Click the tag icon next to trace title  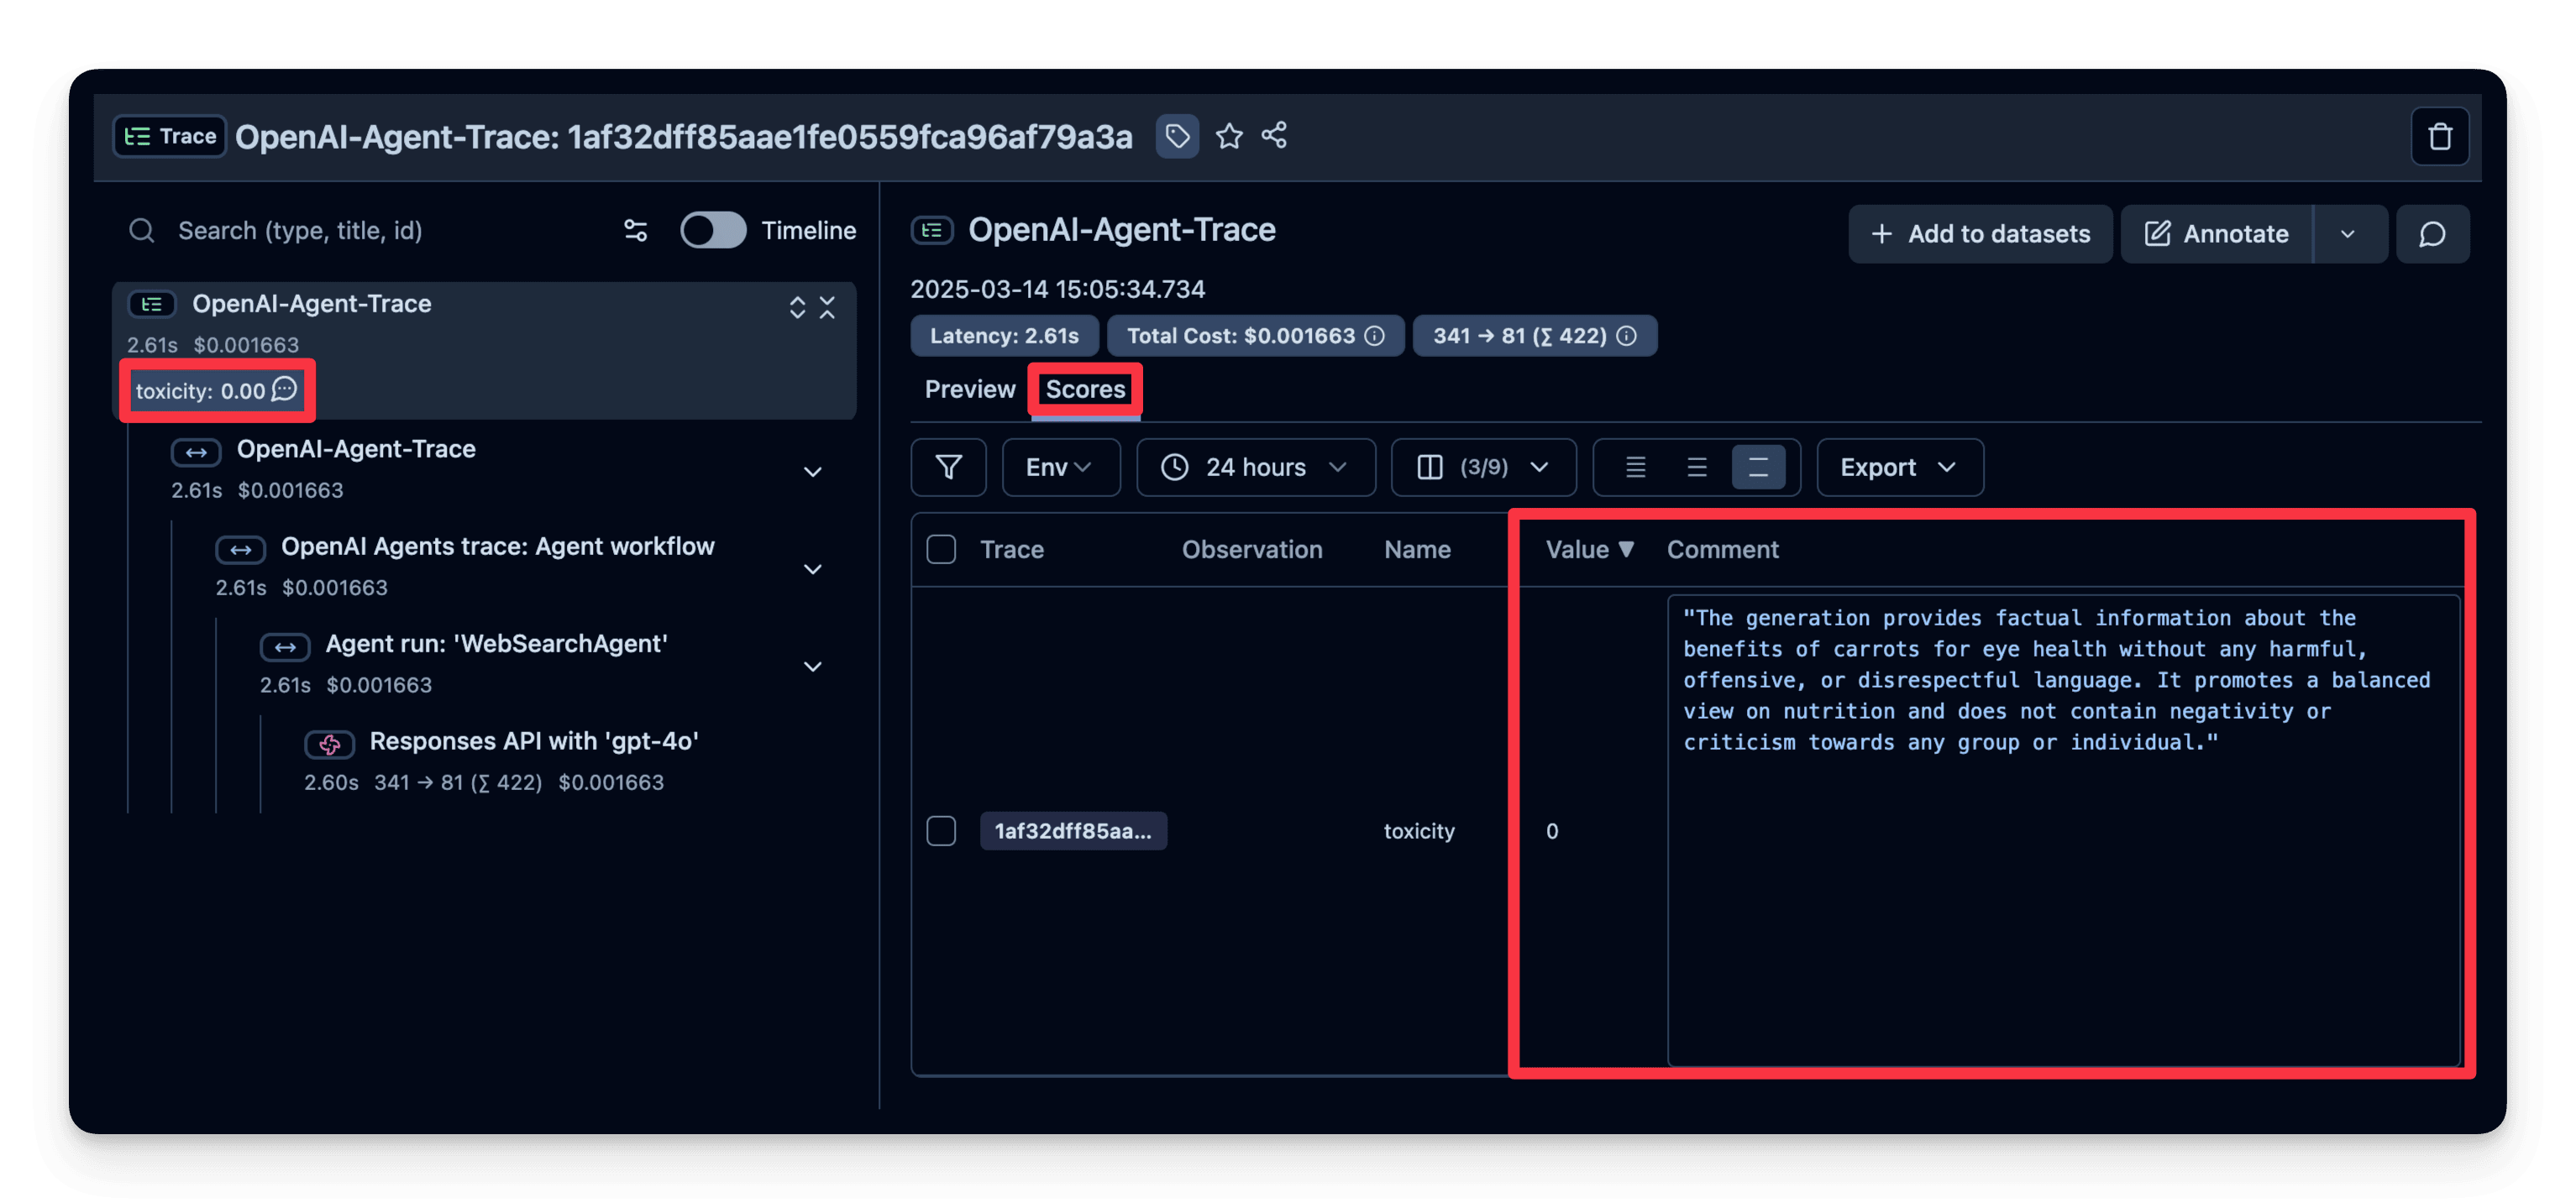click(1177, 136)
